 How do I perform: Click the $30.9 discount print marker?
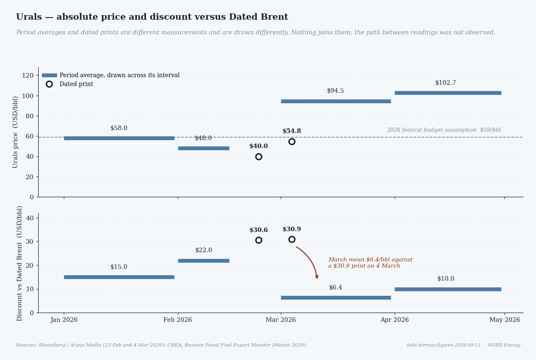pos(292,239)
